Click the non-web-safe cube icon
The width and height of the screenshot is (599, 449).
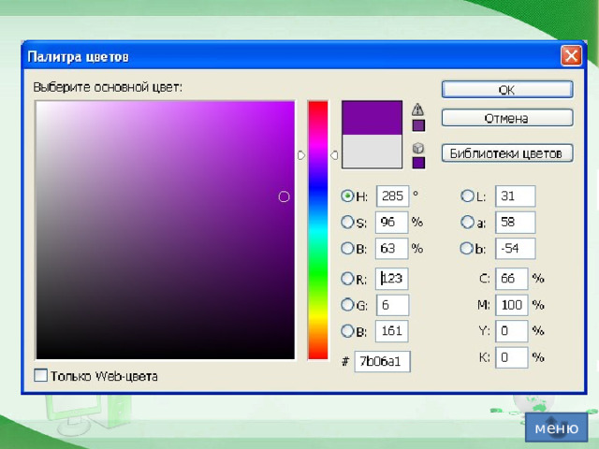[418, 148]
